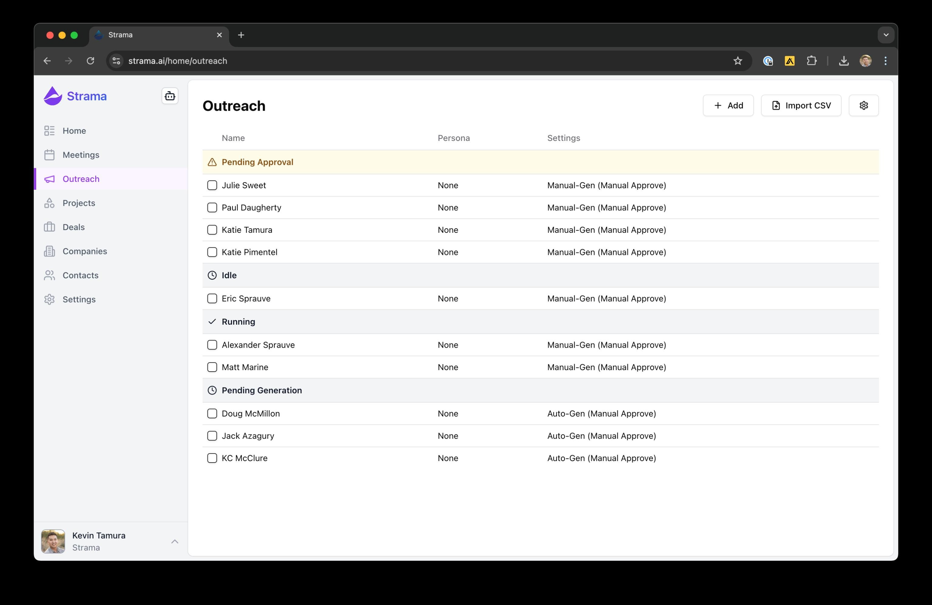Screen dimensions: 932x605
Task: Click the Pending Approval warning triangle icon
Action: pyautogui.click(x=212, y=162)
